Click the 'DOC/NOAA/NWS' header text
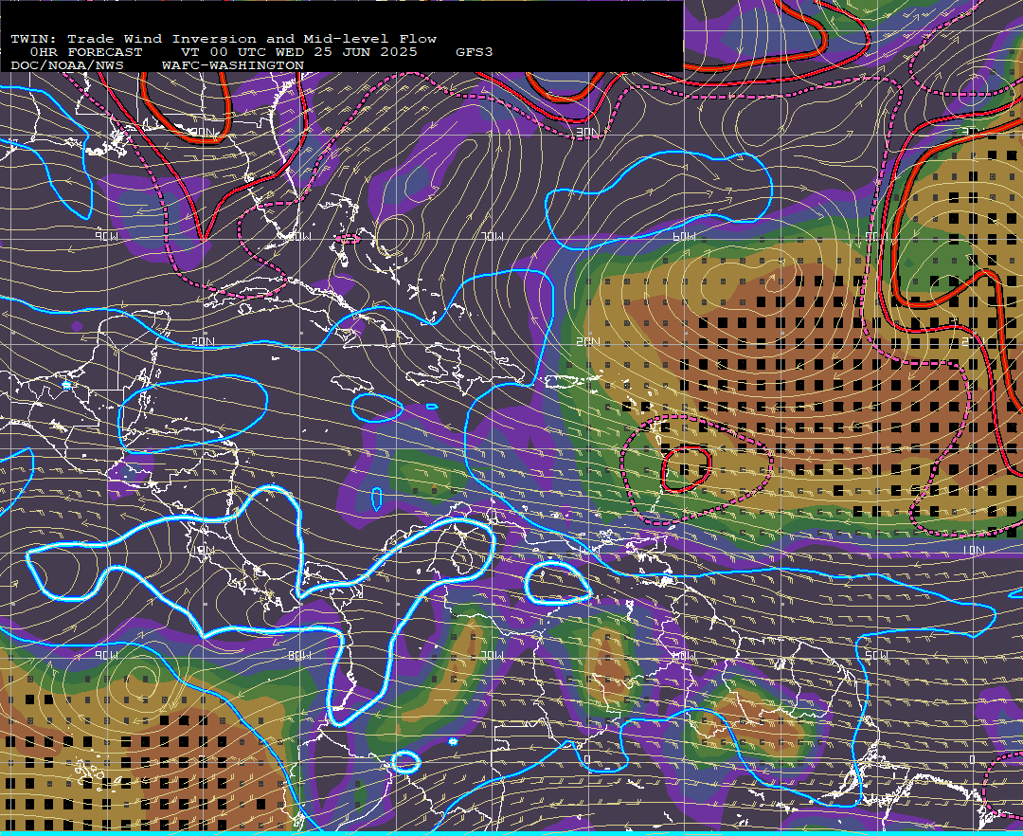The width and height of the screenshot is (1023, 836). click(x=67, y=66)
